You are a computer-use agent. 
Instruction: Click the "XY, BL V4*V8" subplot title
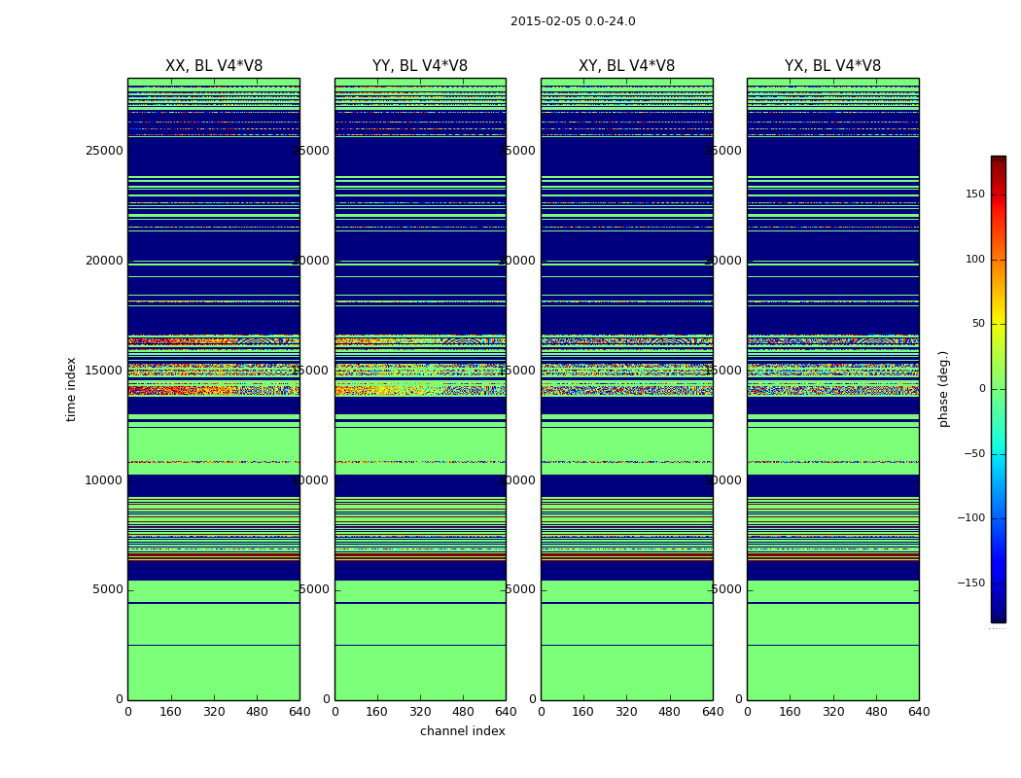[x=626, y=66]
